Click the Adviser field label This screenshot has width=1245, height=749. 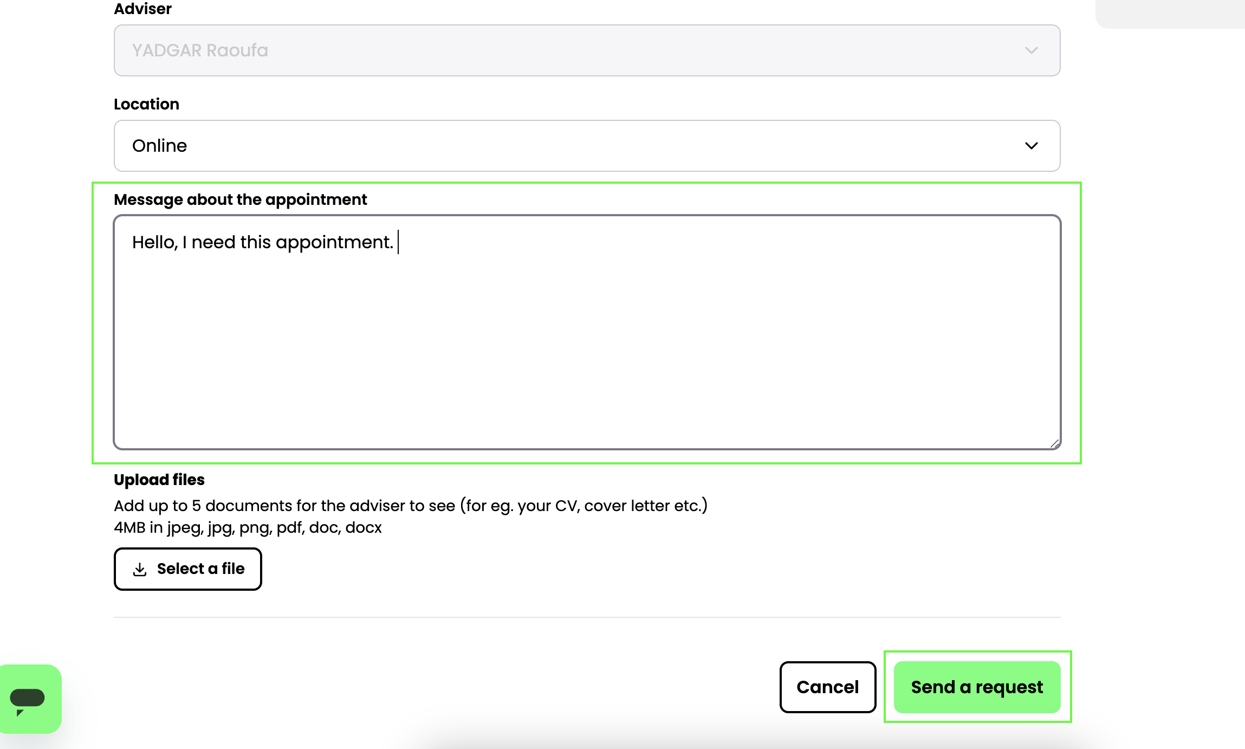click(x=142, y=9)
